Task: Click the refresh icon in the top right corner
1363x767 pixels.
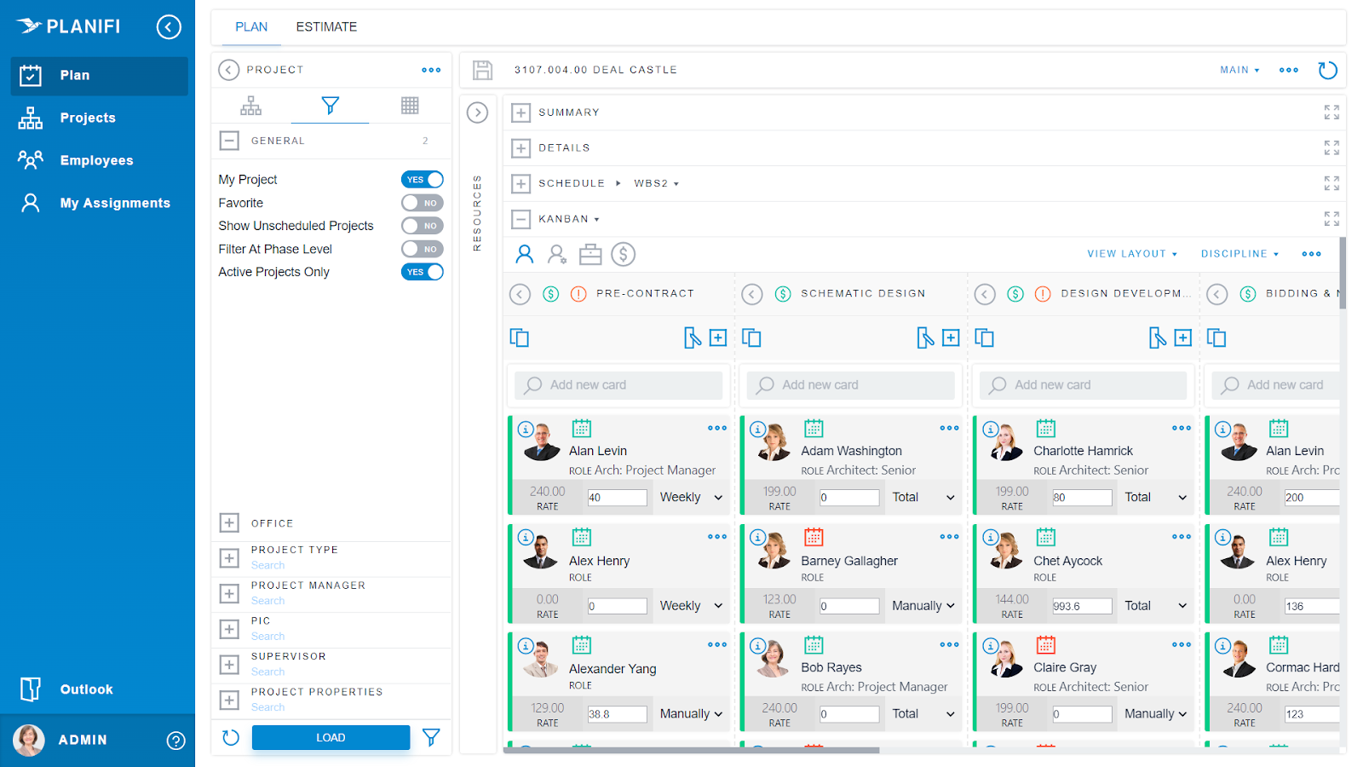Action: coord(1327,70)
